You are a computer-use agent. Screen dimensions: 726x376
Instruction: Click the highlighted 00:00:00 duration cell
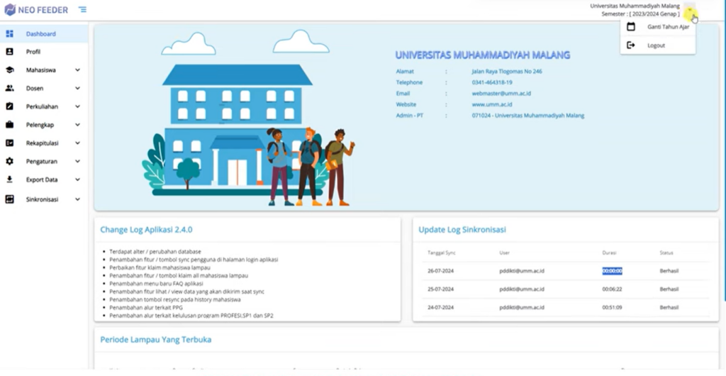612,270
